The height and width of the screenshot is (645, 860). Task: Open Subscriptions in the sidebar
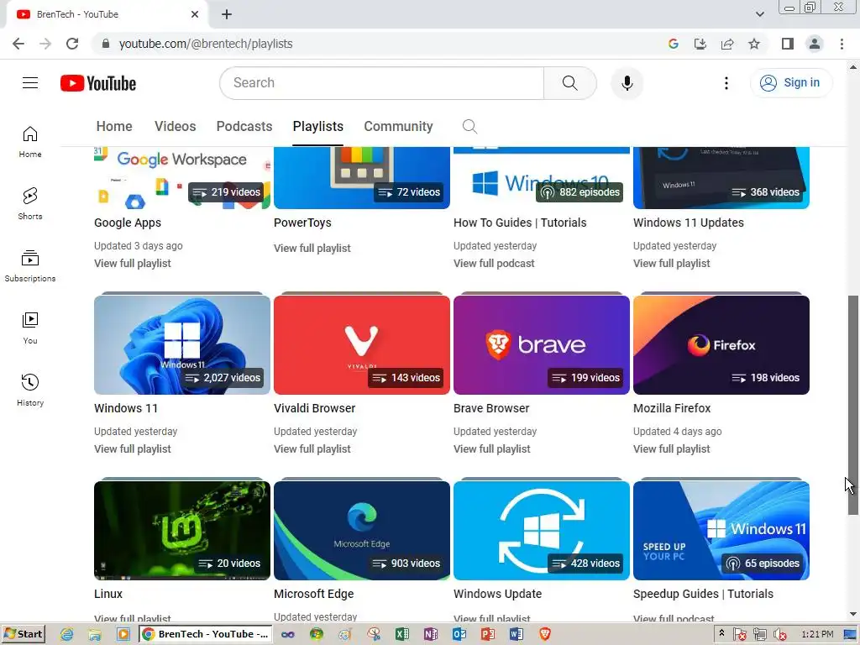30,266
